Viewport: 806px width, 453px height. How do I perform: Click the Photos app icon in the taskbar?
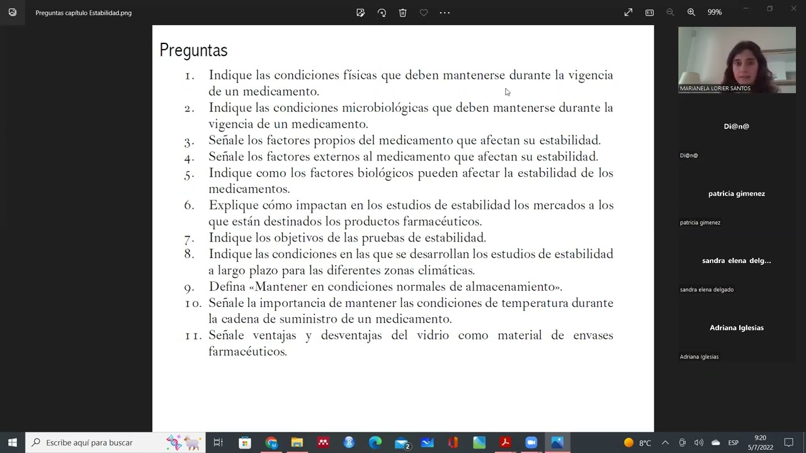coord(557,442)
